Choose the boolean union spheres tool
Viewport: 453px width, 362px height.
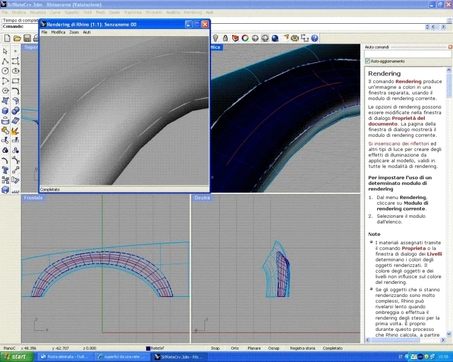(16, 111)
